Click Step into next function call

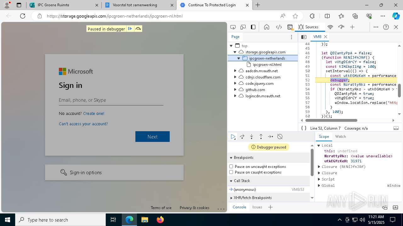pos(252,137)
